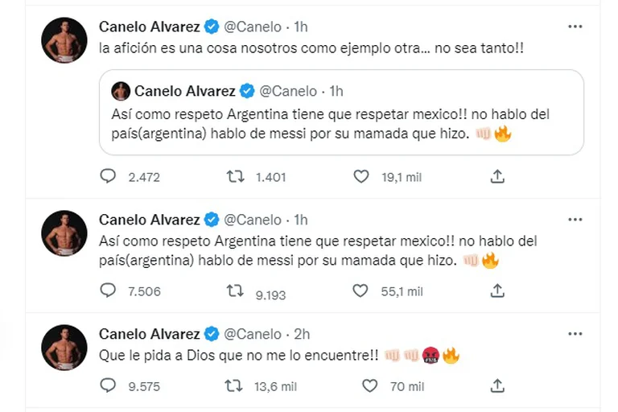The width and height of the screenshot is (618, 412).
Task: Open reply on tweet with 7.506 comments
Action: coord(108,290)
